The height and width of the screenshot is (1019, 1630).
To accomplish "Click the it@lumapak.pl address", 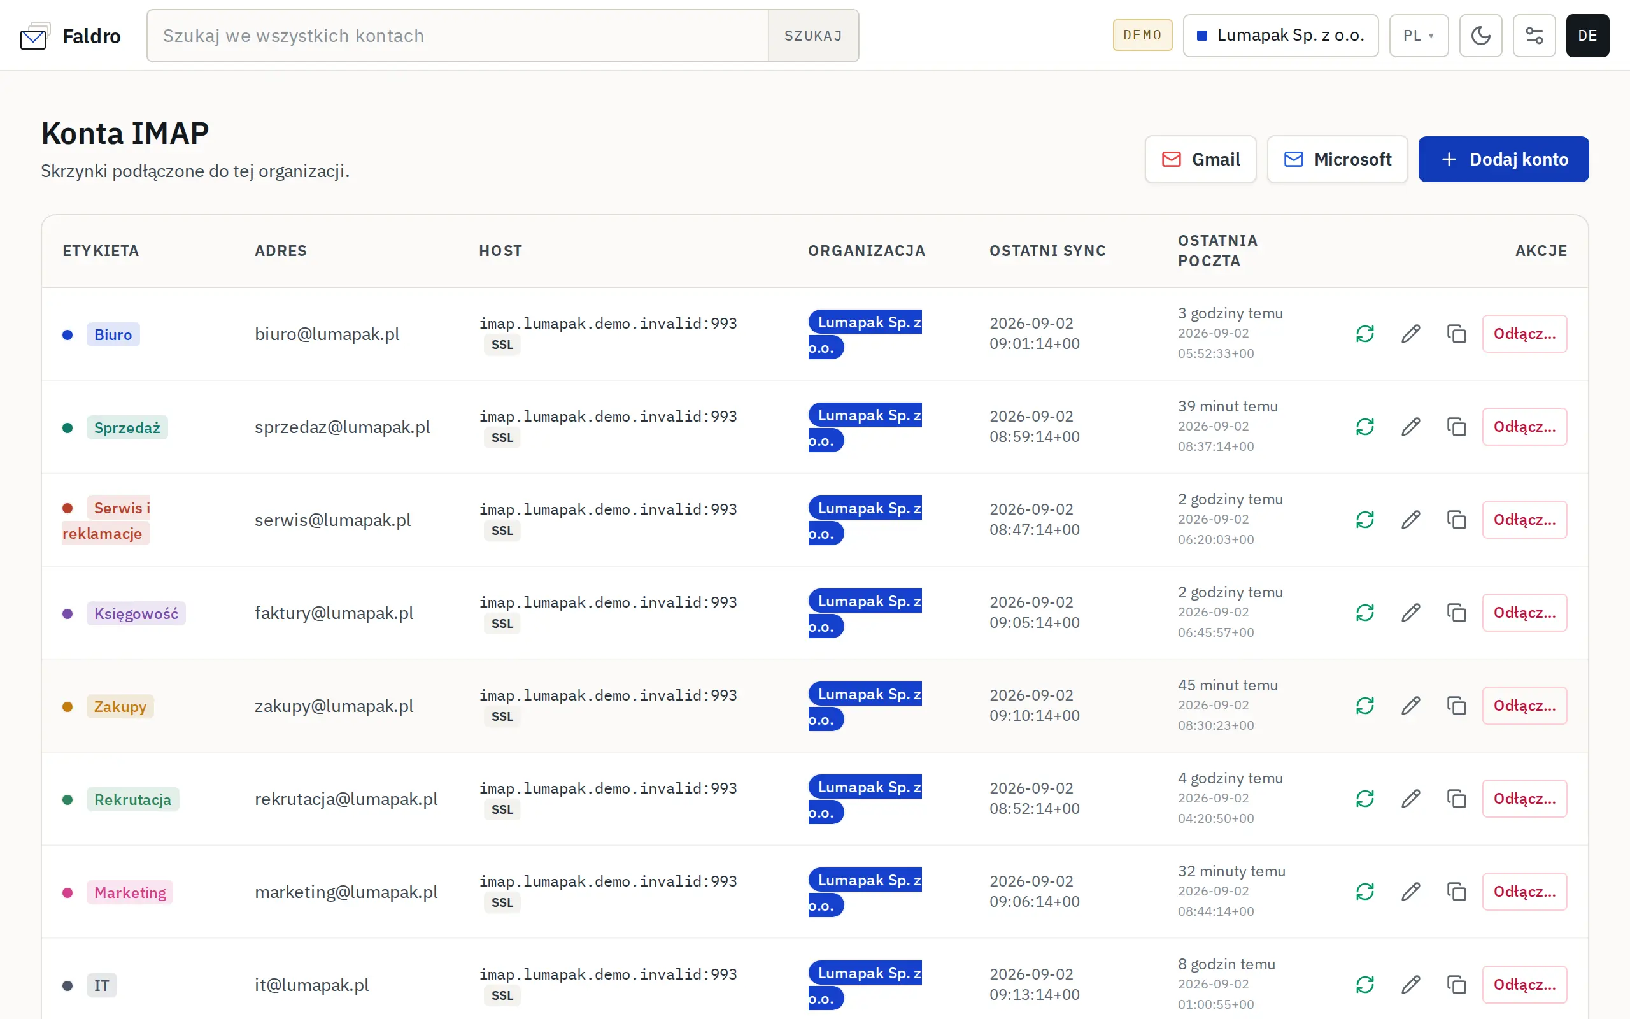I will pos(312,985).
